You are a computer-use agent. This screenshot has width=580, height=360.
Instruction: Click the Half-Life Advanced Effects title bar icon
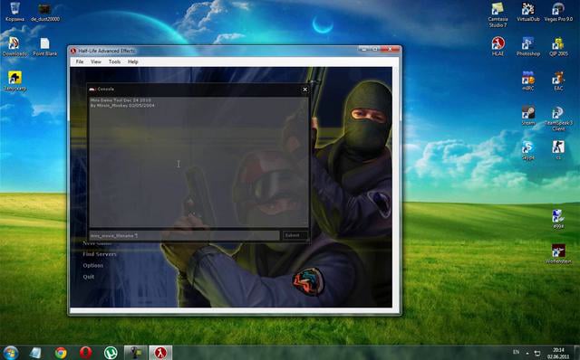click(x=73, y=51)
